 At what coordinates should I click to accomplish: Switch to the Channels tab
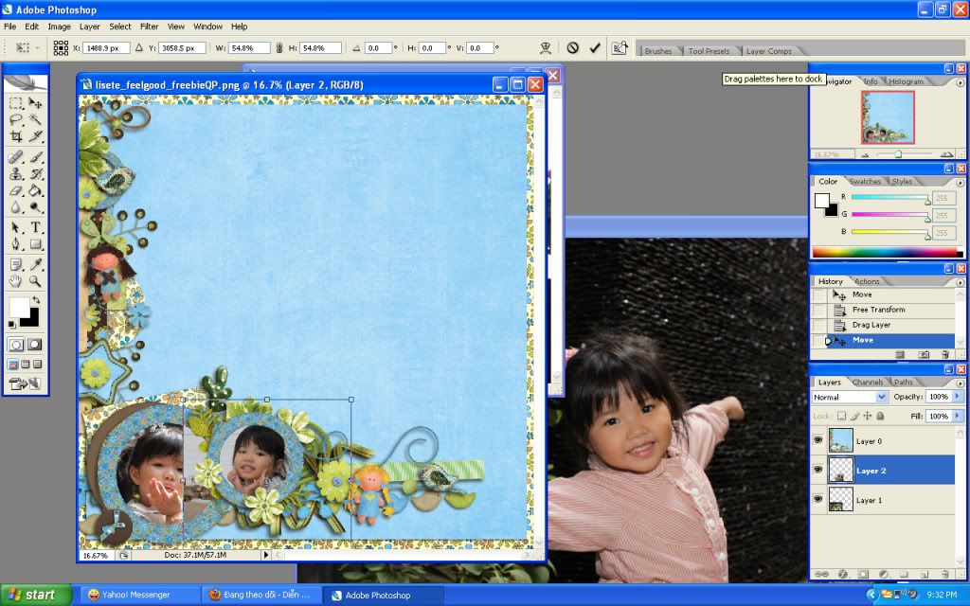pyautogui.click(x=867, y=383)
